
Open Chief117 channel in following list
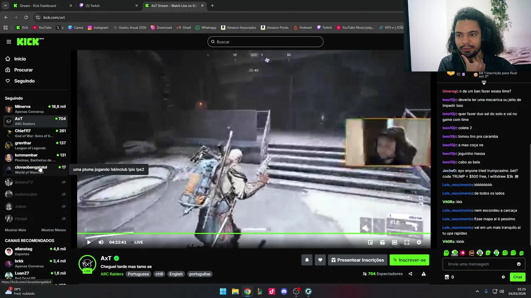(35, 133)
